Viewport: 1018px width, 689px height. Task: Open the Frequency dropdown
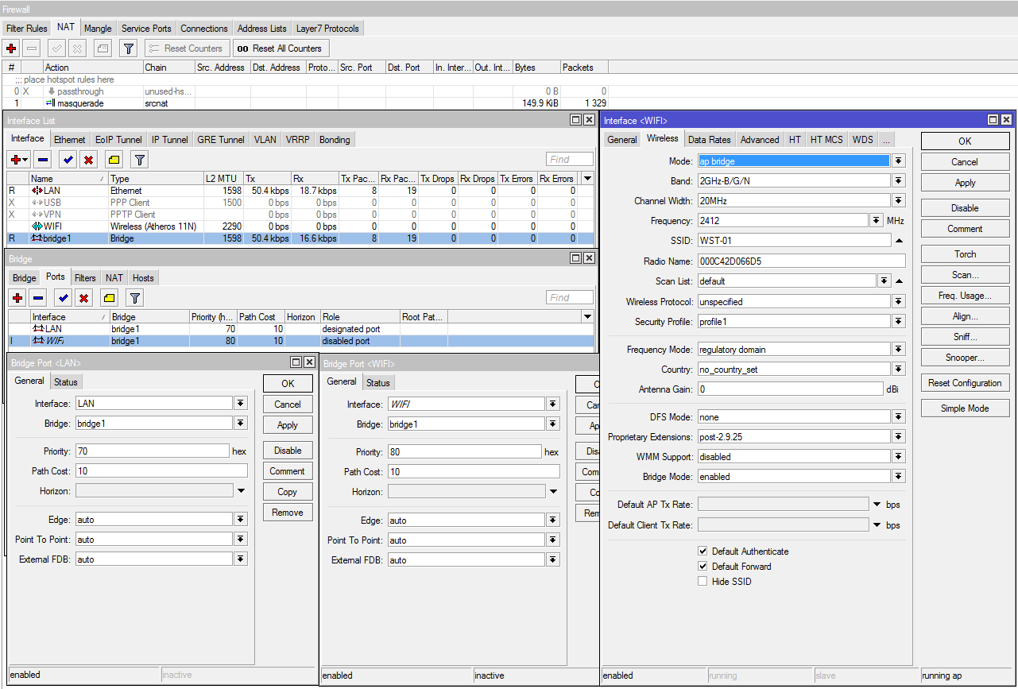click(x=877, y=220)
